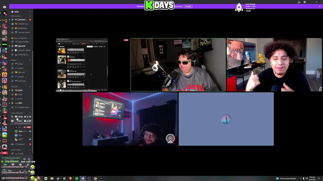Start activity in drag voice channel

coord(28,117)
